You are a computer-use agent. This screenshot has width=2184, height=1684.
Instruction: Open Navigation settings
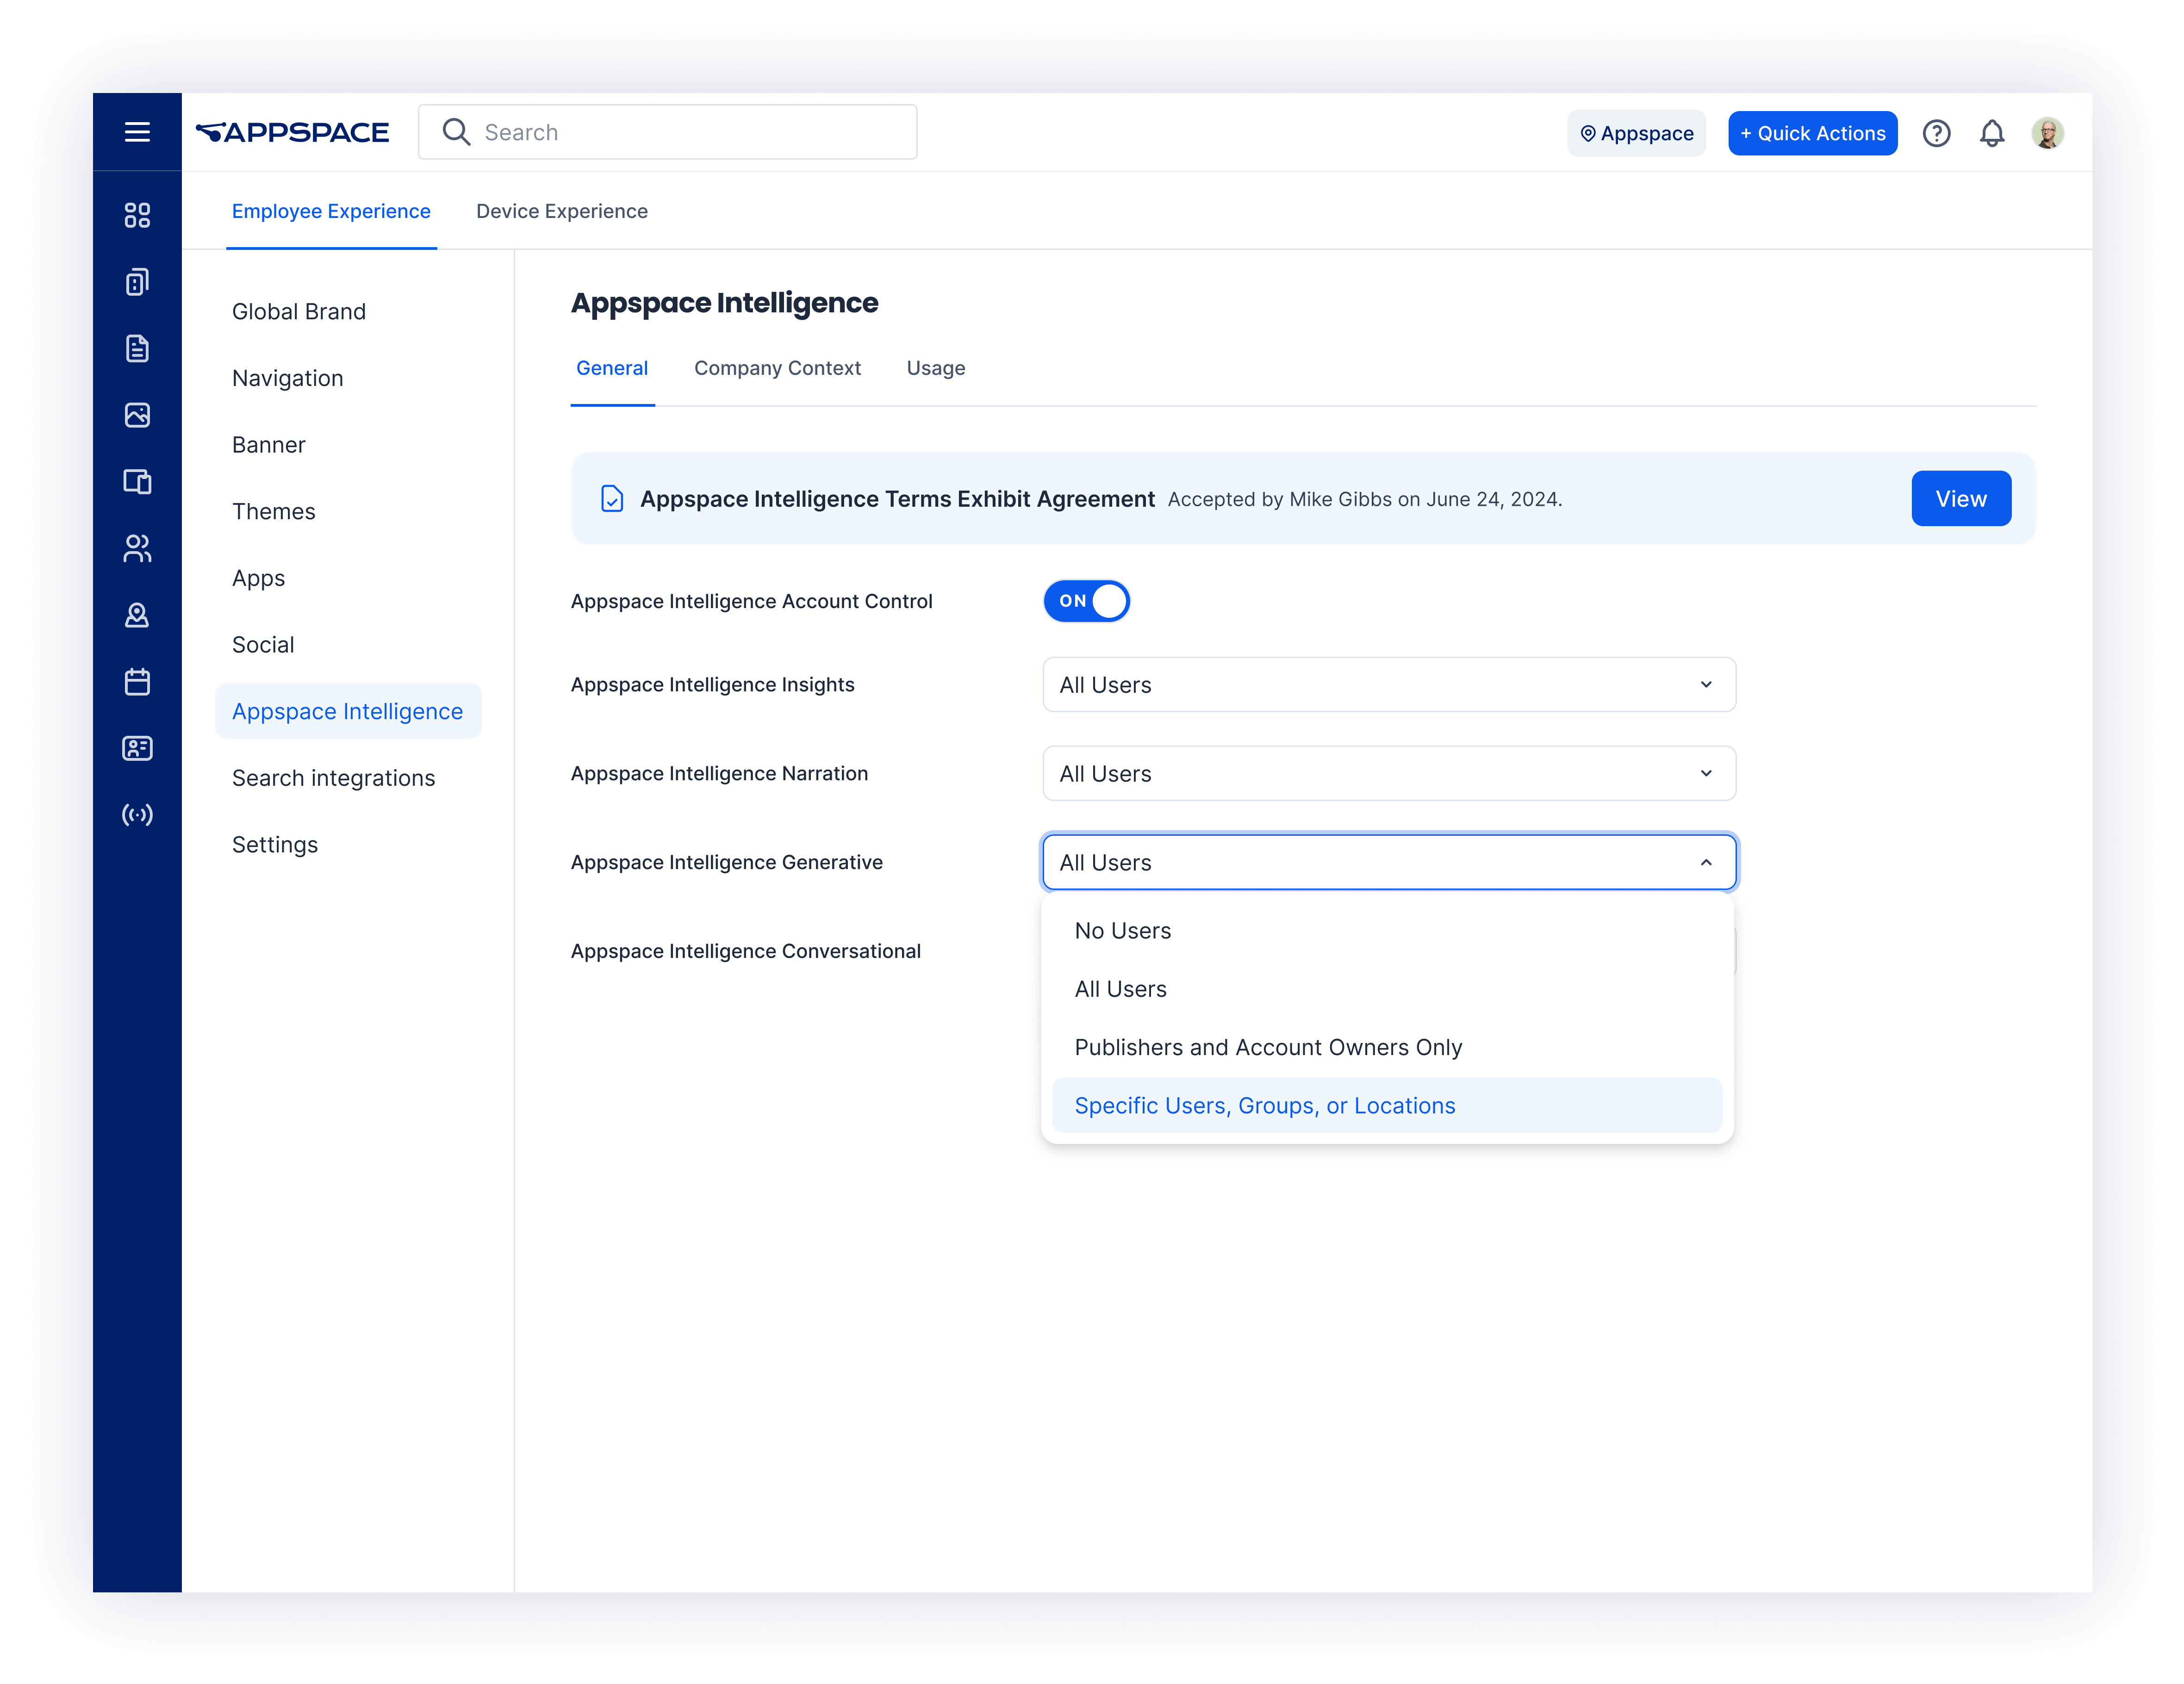(288, 378)
